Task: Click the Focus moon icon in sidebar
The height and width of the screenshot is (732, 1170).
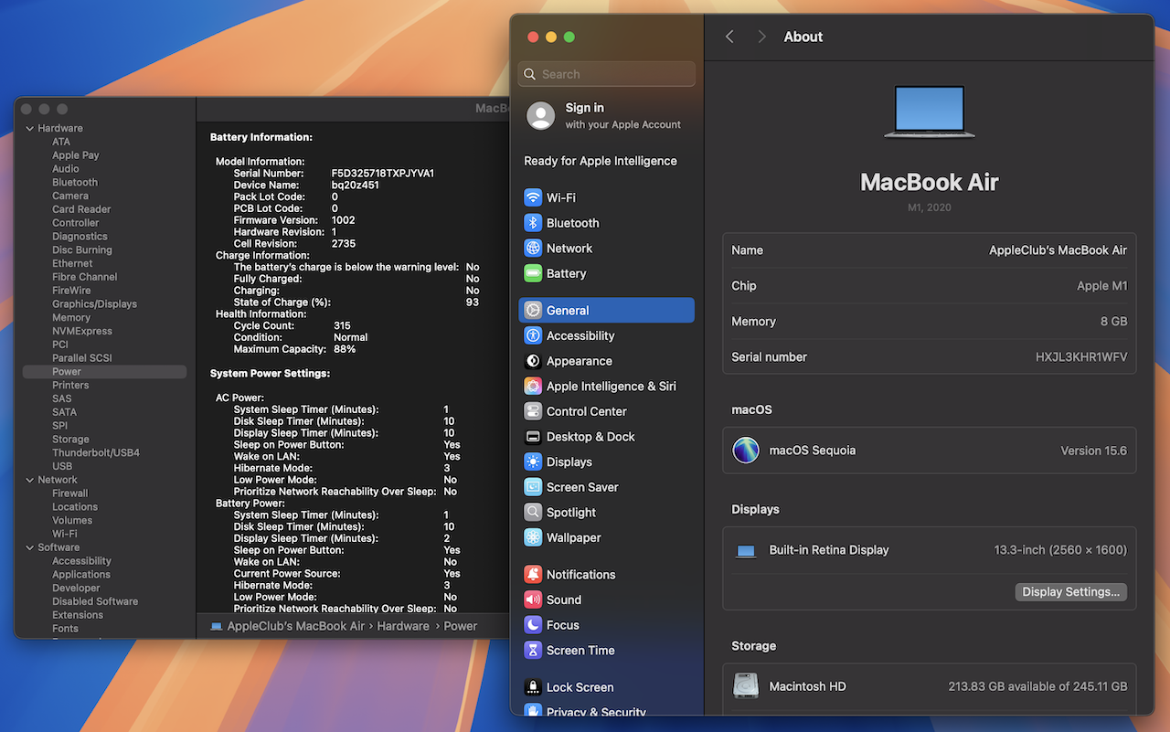Action: click(533, 625)
